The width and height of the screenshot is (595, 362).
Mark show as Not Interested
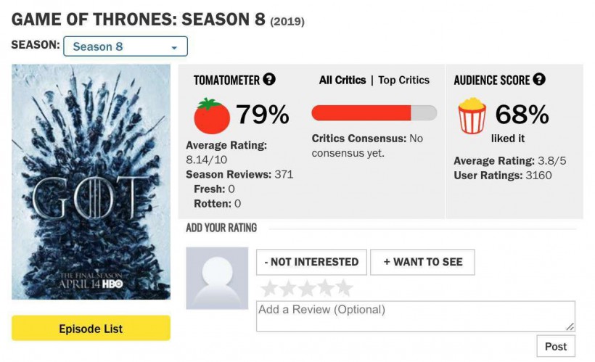[x=311, y=262]
